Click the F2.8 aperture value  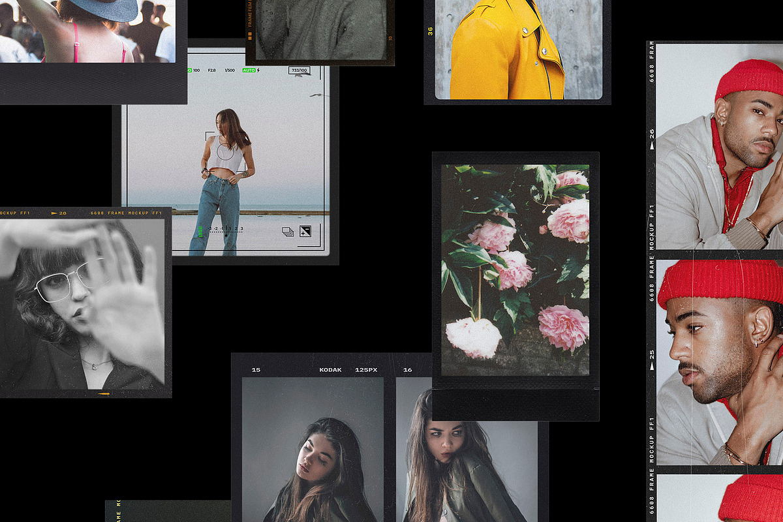(213, 70)
